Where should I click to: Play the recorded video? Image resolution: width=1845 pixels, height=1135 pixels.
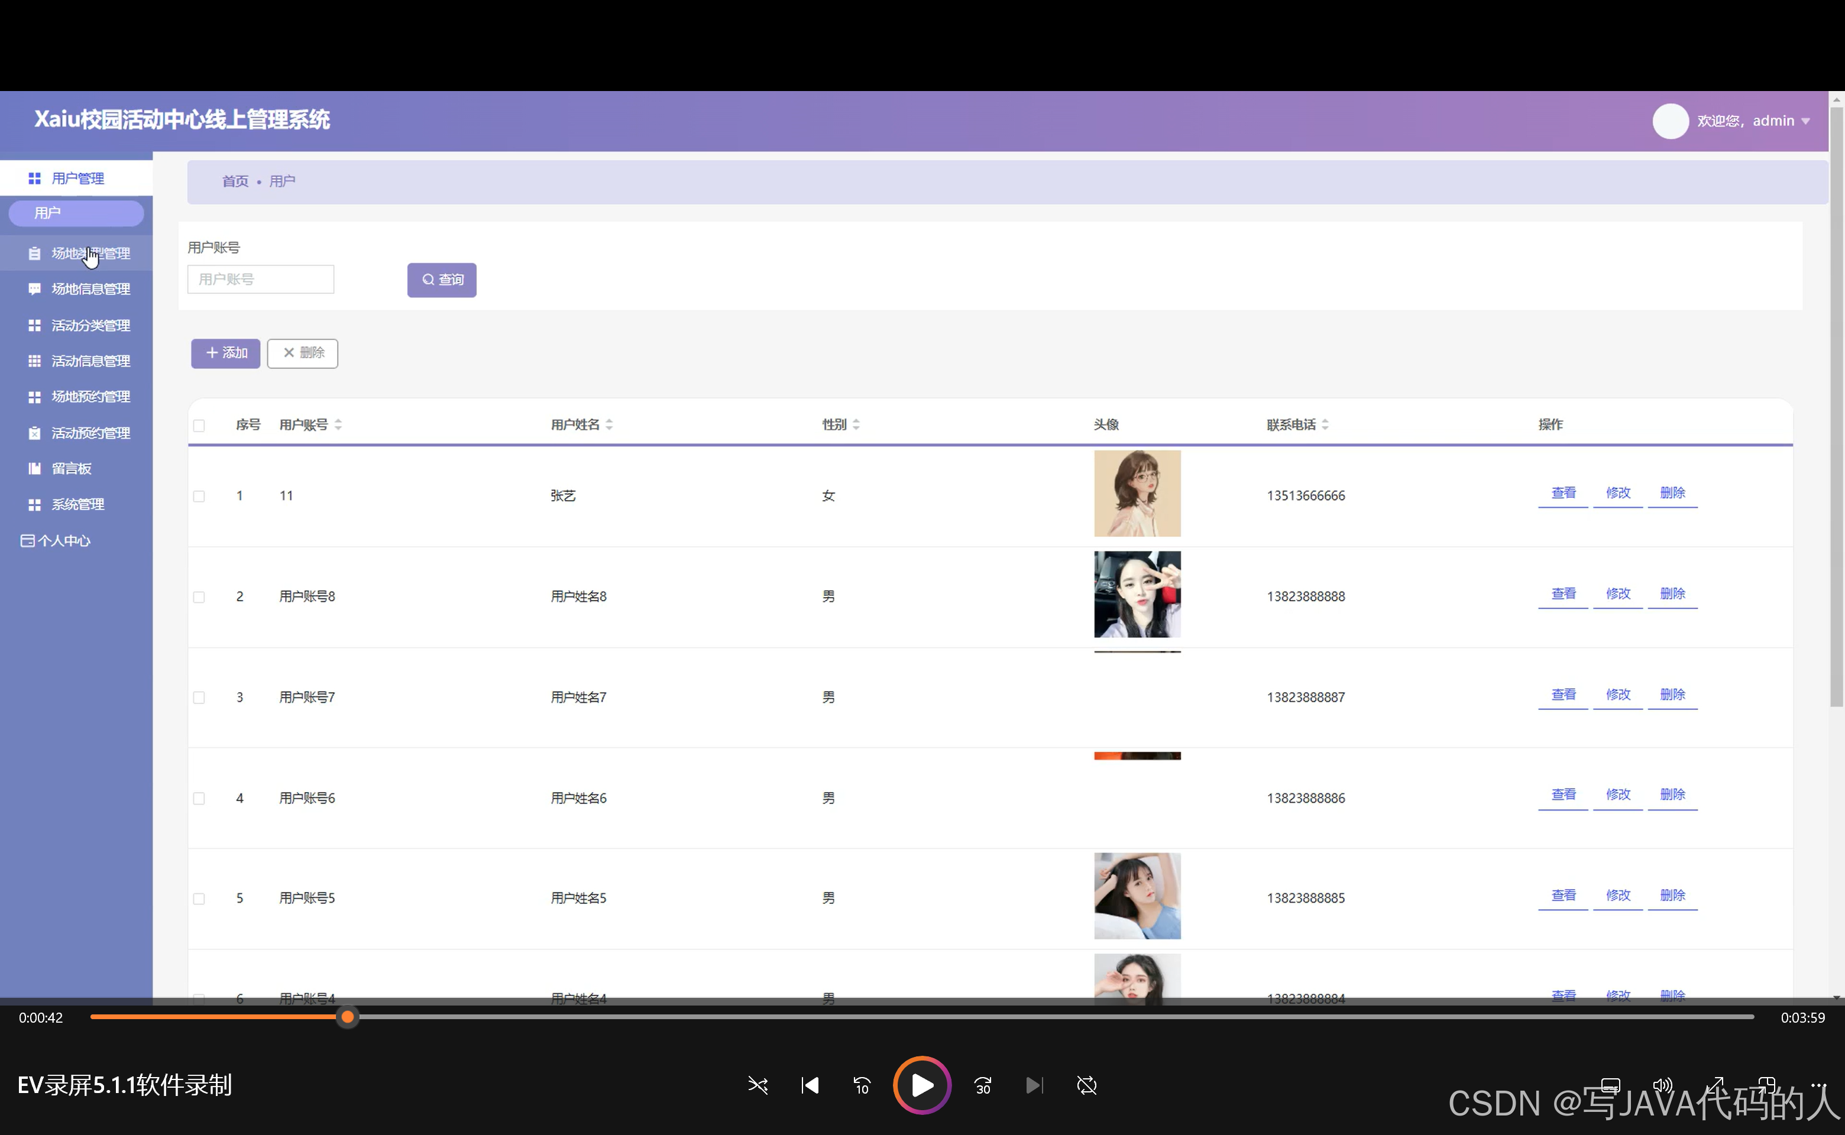[x=922, y=1085]
